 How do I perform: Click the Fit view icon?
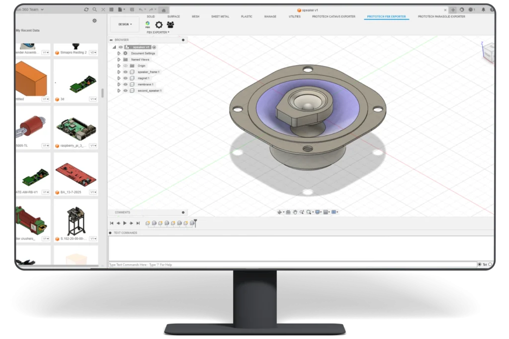tap(309, 211)
